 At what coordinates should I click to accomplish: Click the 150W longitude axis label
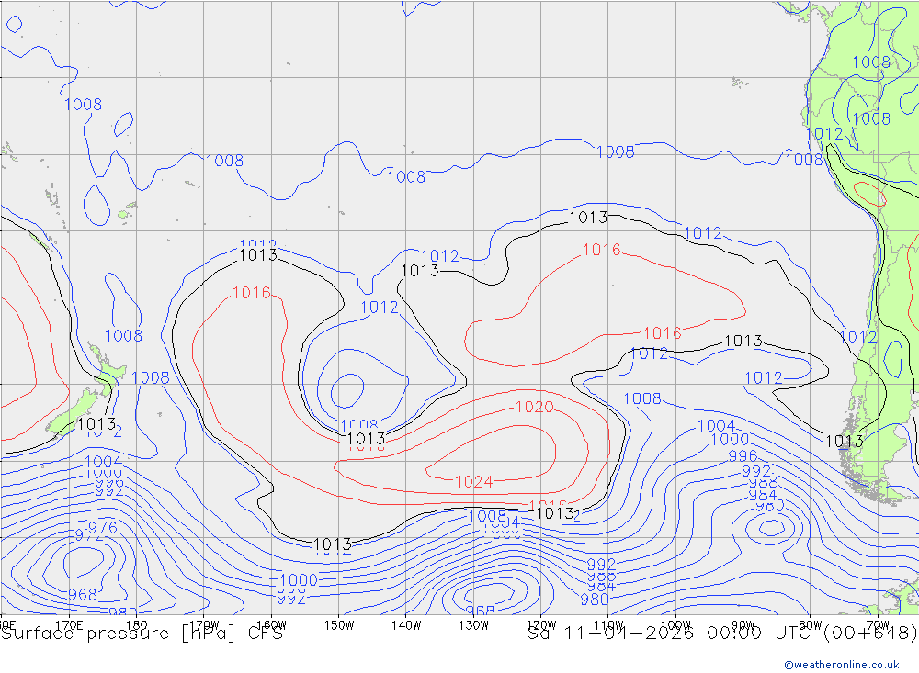tap(339, 625)
